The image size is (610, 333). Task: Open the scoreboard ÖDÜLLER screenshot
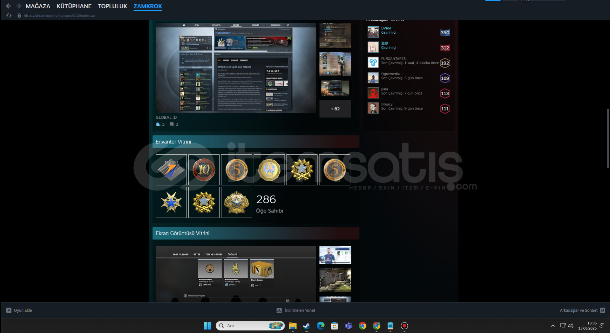click(236, 274)
